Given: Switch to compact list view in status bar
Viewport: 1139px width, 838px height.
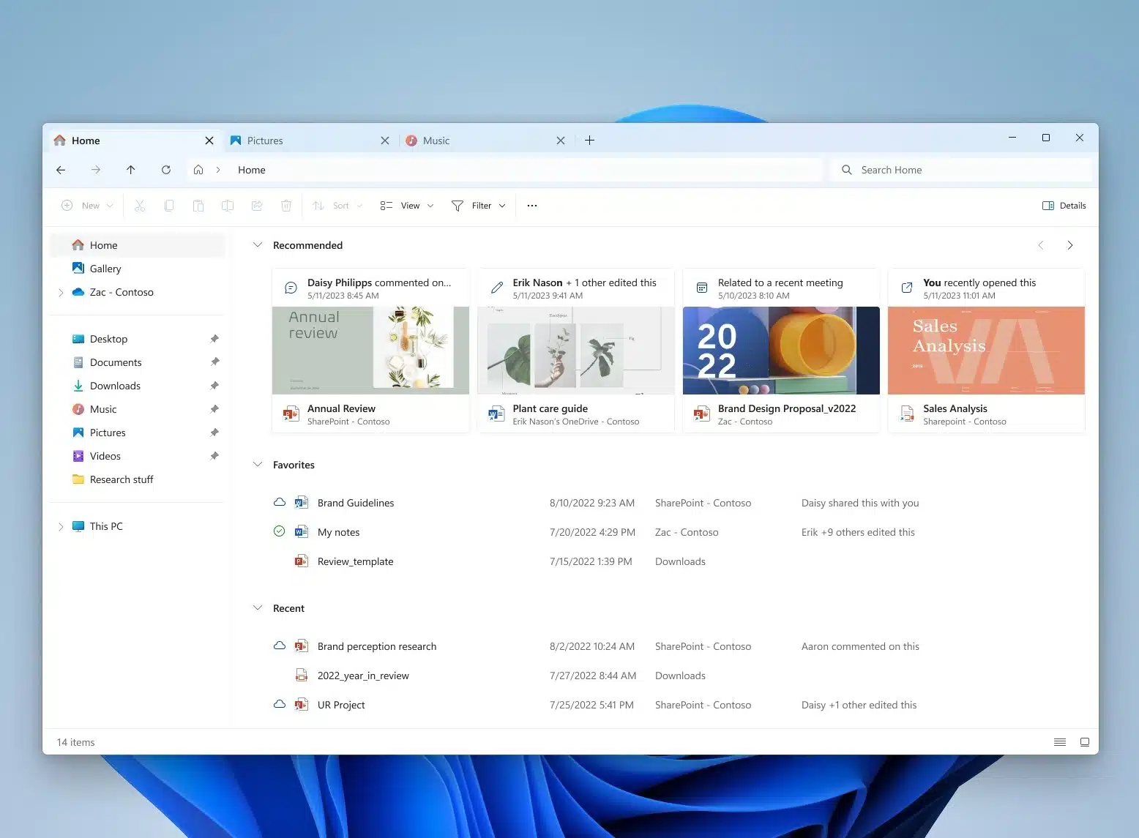Looking at the screenshot, I should tap(1059, 741).
